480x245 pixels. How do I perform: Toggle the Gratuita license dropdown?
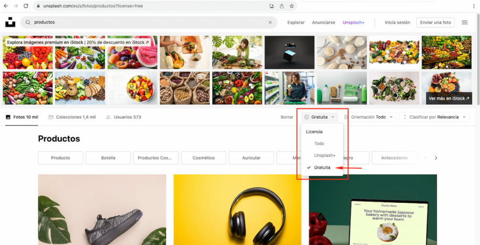[320, 117]
